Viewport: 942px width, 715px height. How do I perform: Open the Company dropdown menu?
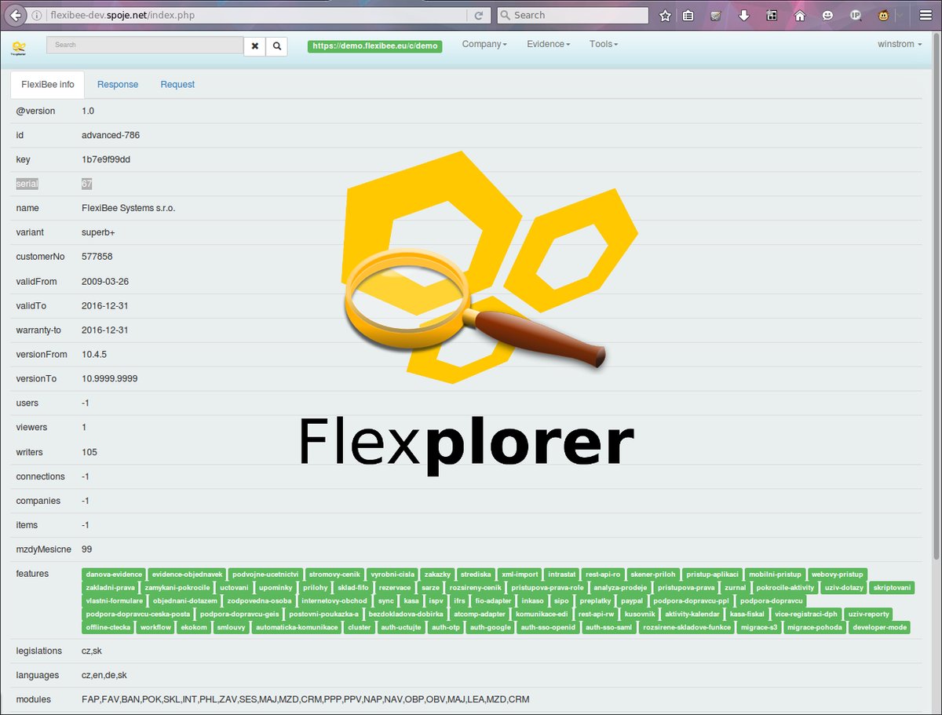(x=484, y=44)
